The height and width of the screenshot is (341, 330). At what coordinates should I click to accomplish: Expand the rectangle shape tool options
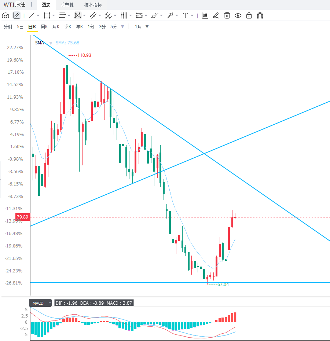click(x=54, y=16)
